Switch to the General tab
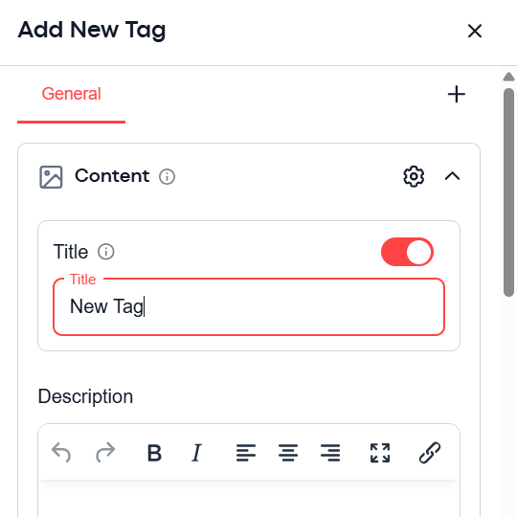 click(x=71, y=94)
